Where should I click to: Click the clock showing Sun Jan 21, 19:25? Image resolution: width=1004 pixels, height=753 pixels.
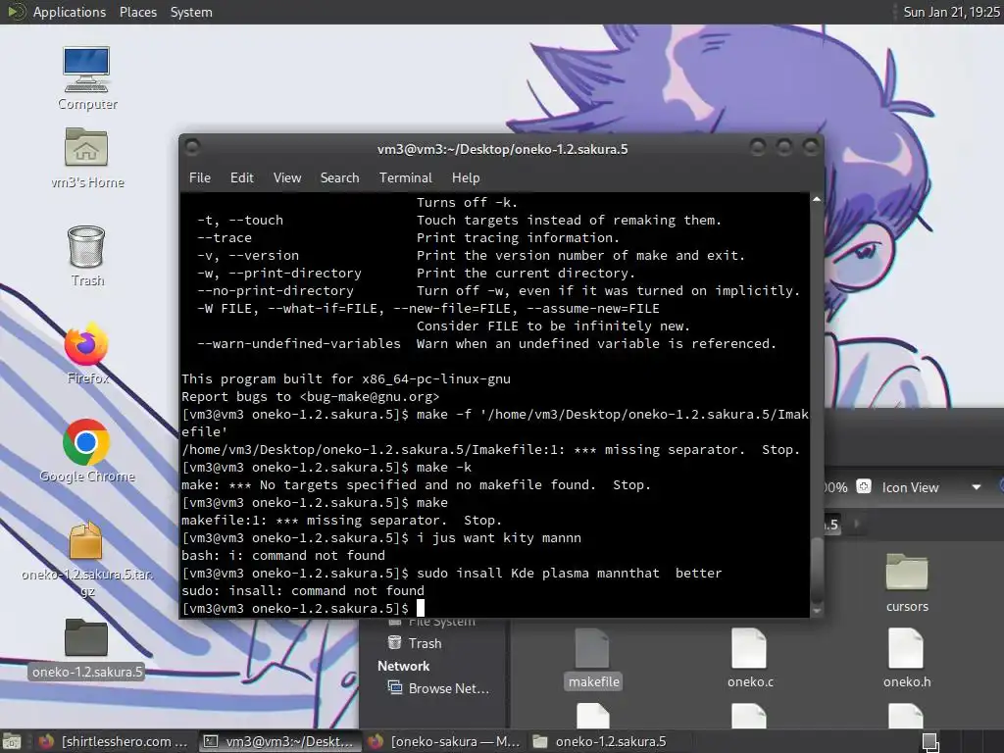951,12
